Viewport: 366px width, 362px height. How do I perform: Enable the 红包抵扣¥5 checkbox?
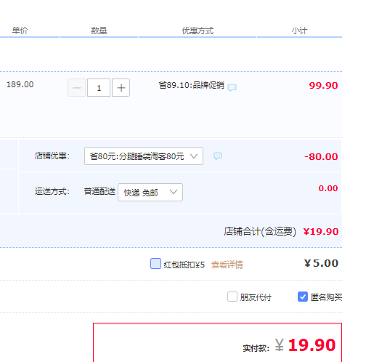pos(155,264)
